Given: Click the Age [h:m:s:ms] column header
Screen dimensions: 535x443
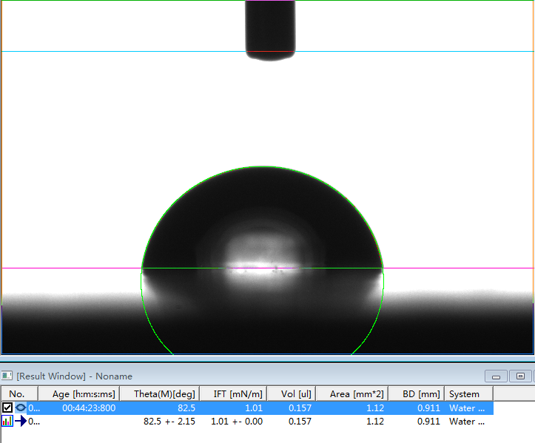Looking at the screenshot, I should point(84,394).
